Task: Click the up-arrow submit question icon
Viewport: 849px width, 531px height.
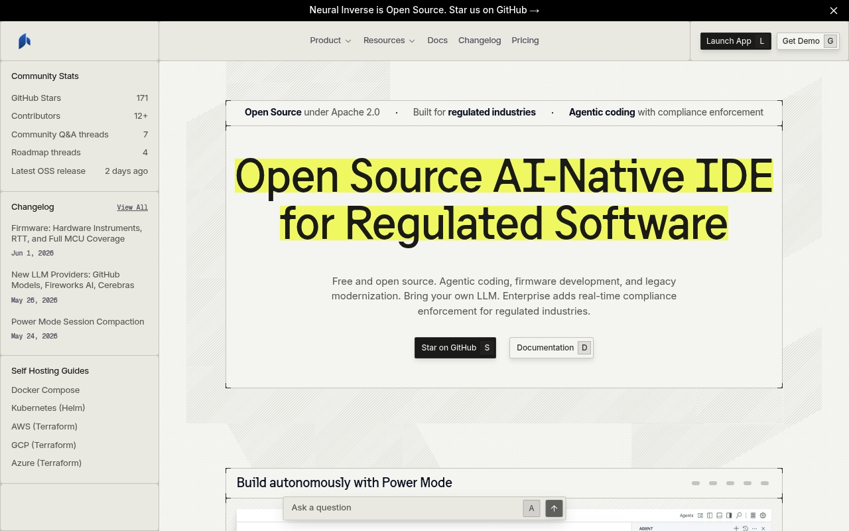Action: coord(554,508)
